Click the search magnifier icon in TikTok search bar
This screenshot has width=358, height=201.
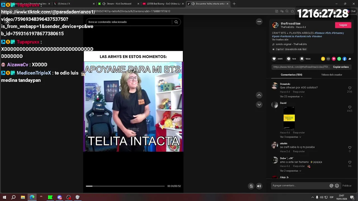(x=176, y=22)
